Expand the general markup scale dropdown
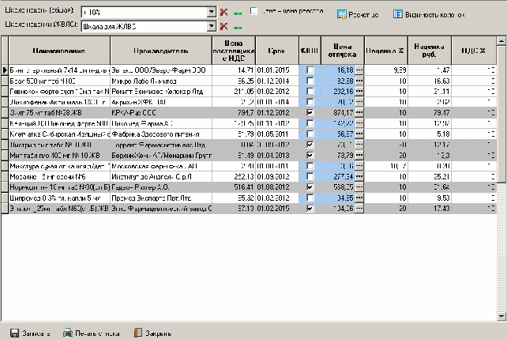Viewport: 507px width, 339px height. 211,13
